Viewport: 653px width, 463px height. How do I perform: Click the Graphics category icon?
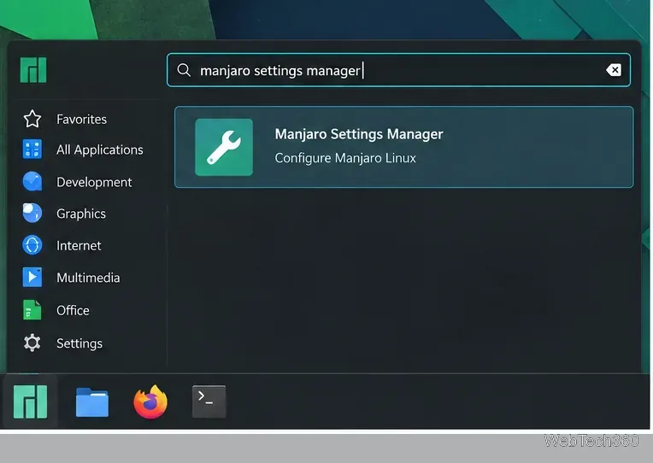[x=32, y=213]
